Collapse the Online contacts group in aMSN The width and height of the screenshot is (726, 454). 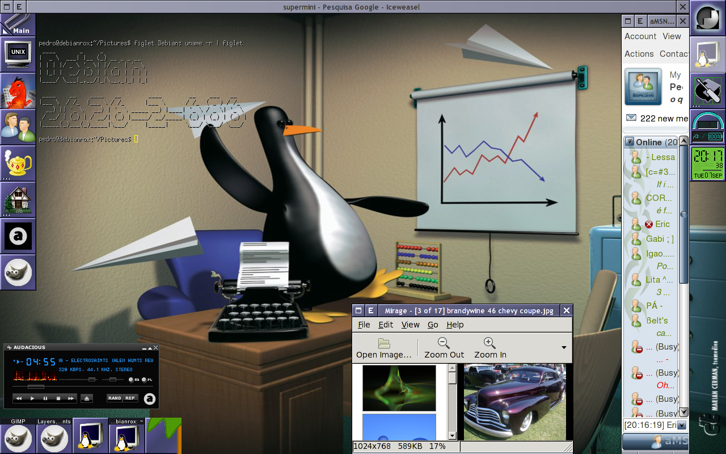pos(630,142)
